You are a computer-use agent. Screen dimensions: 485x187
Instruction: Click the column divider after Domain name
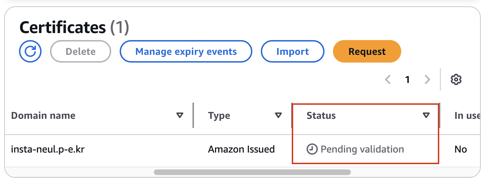point(193,115)
